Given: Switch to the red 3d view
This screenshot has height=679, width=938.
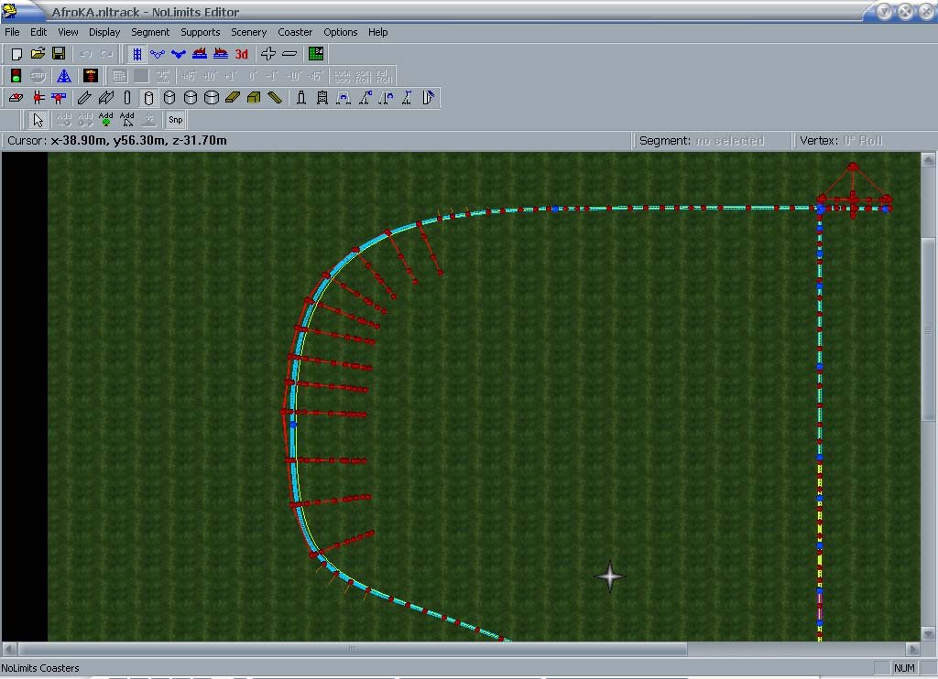Looking at the screenshot, I should click(242, 54).
